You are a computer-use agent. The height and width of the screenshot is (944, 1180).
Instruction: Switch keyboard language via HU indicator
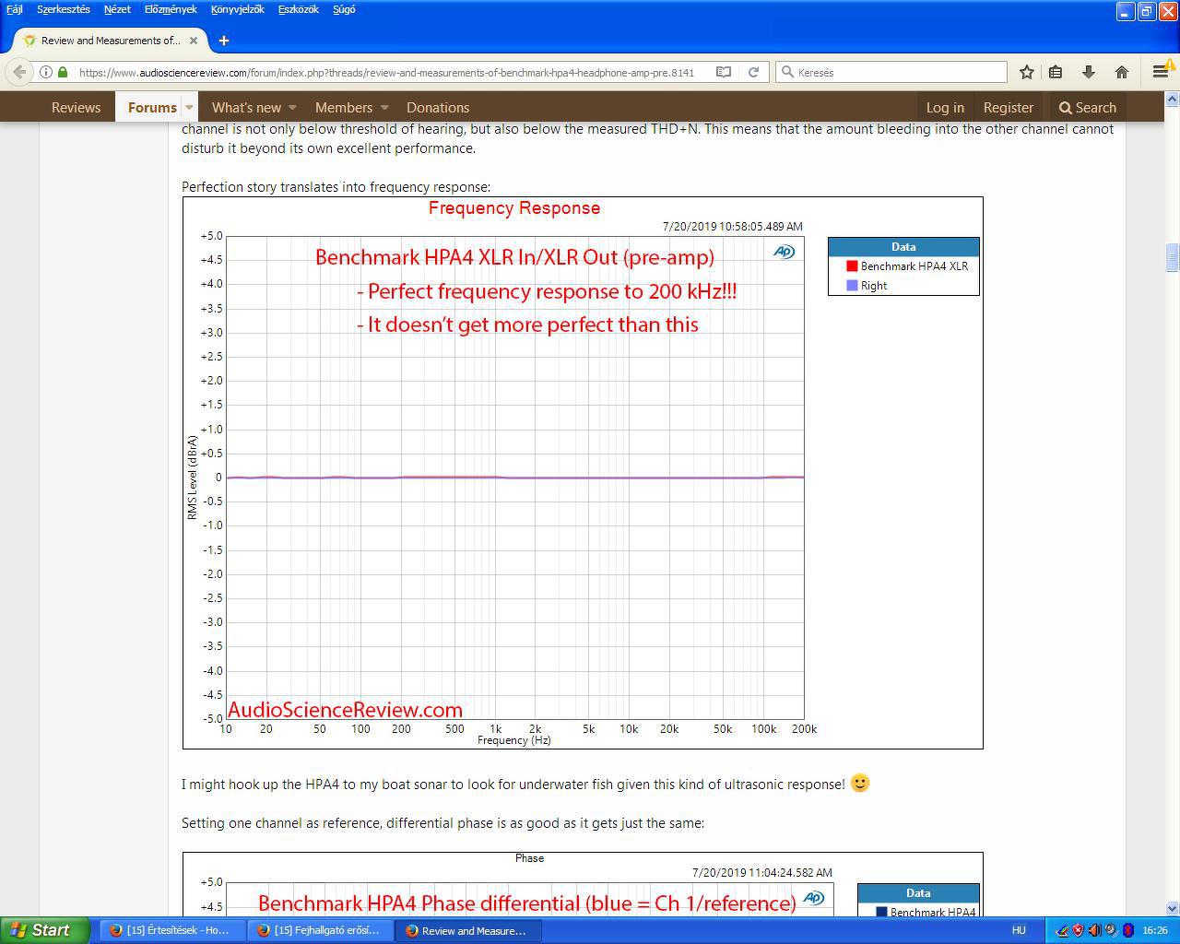[1019, 930]
